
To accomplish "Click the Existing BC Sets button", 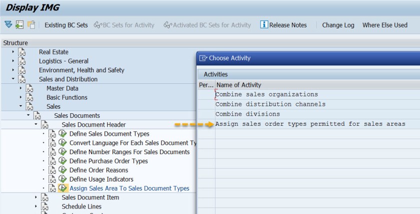I will click(x=66, y=25).
